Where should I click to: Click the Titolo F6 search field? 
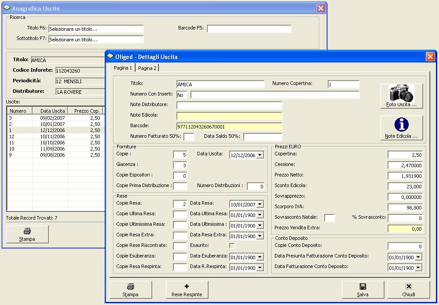(96, 29)
